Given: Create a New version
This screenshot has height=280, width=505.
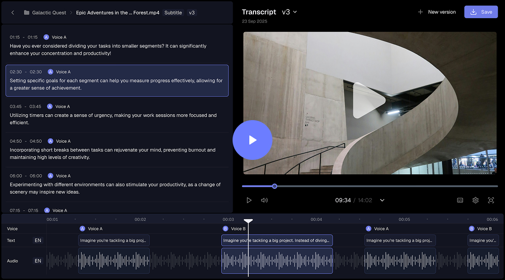Looking at the screenshot, I should tap(436, 12).
